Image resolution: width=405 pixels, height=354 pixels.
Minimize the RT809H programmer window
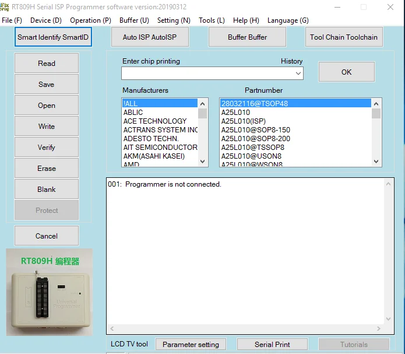[337, 7]
